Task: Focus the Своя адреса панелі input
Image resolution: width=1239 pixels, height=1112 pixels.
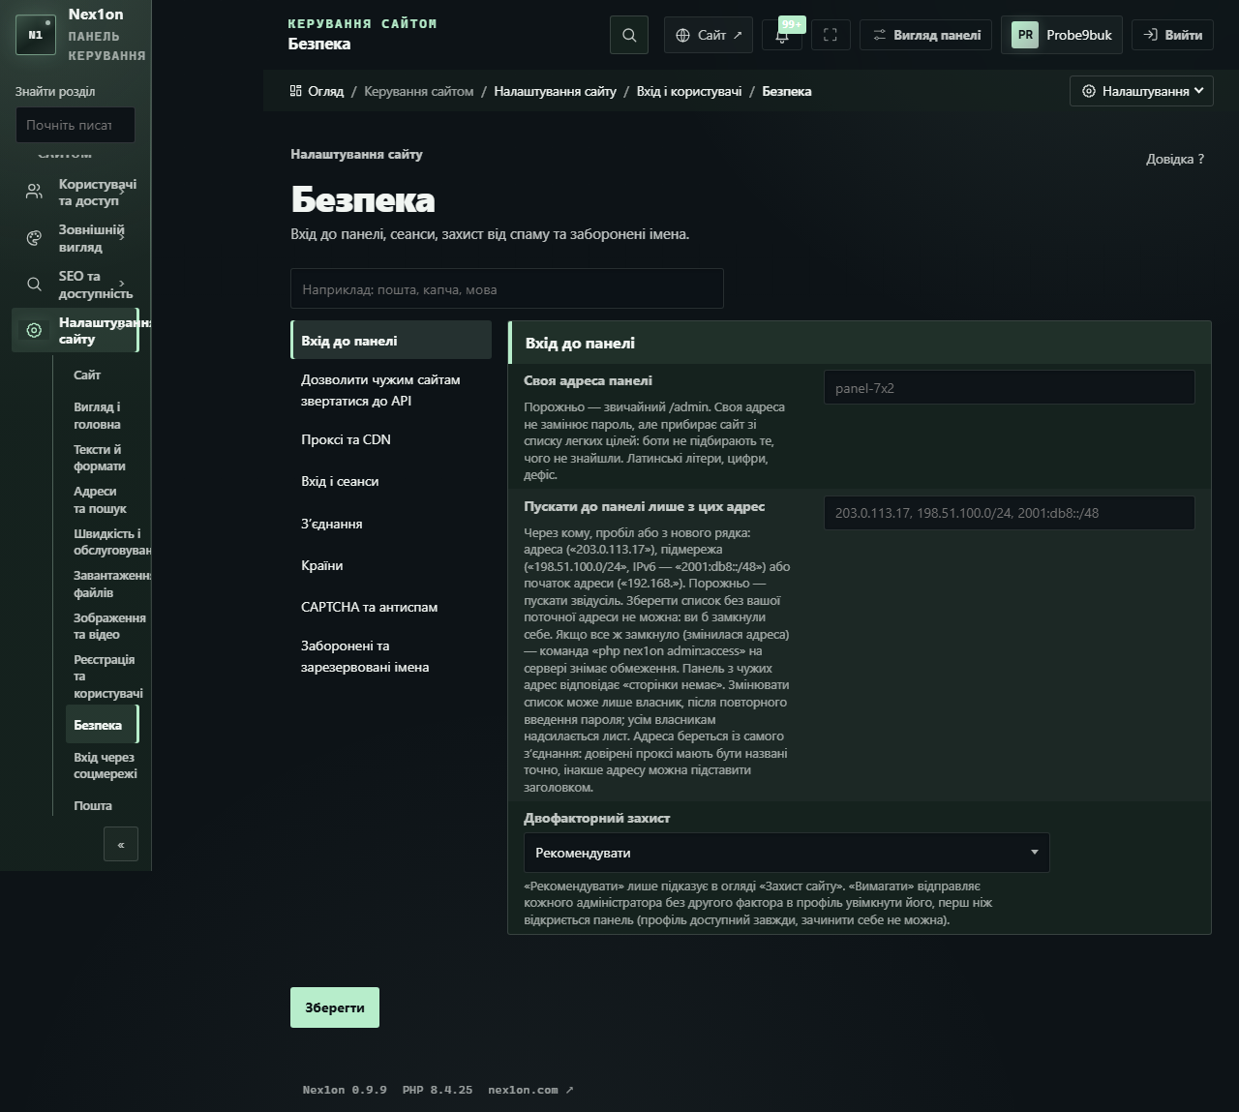Action: tap(1010, 388)
